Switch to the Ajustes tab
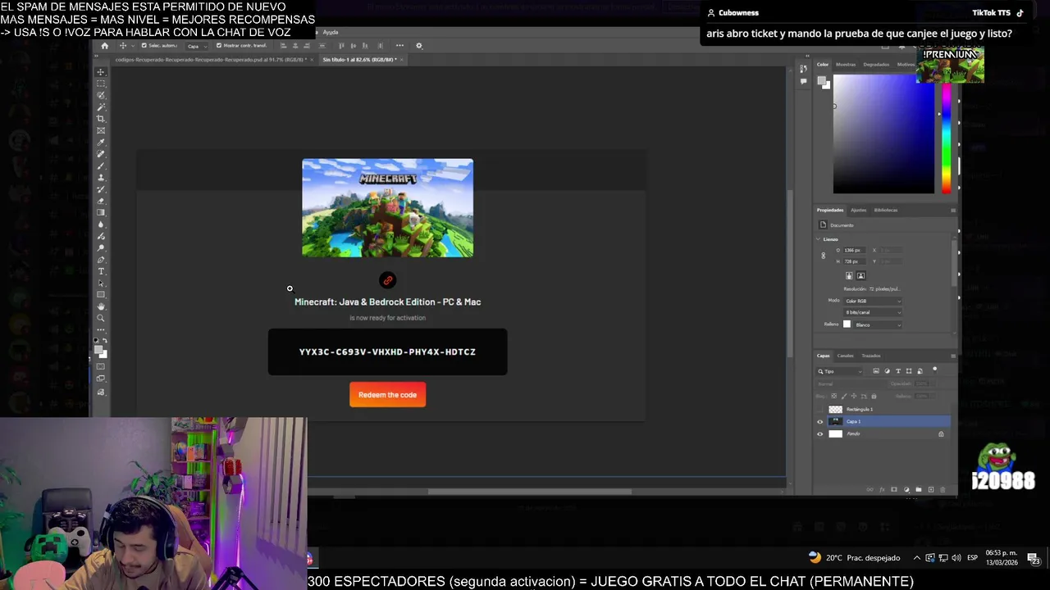Screen dimensions: 1050x590 858,210
